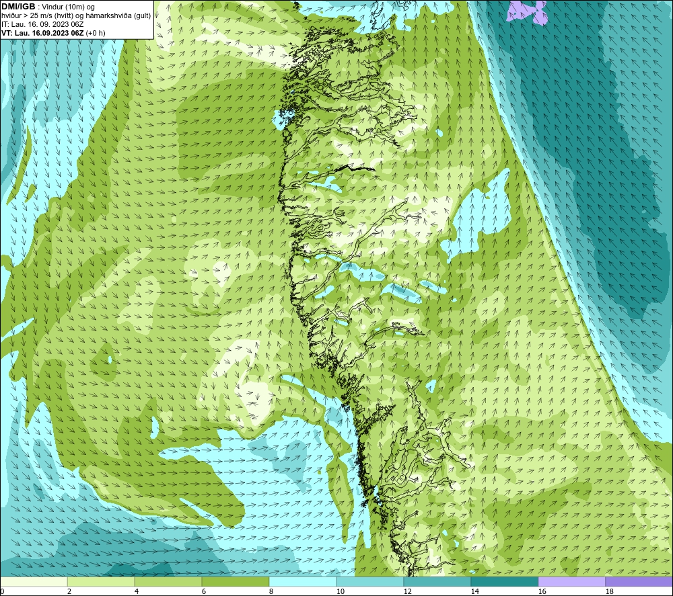Click the legend scale label '8'

271,592
